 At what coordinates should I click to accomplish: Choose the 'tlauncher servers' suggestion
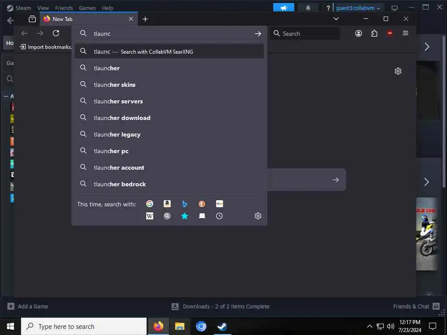pyautogui.click(x=169, y=101)
